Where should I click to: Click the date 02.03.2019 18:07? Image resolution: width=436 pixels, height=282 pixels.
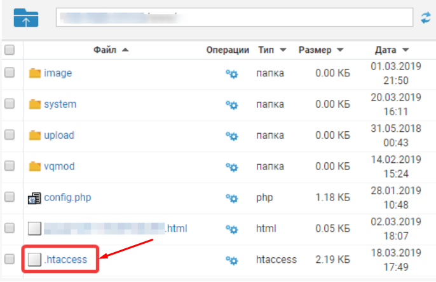click(396, 229)
